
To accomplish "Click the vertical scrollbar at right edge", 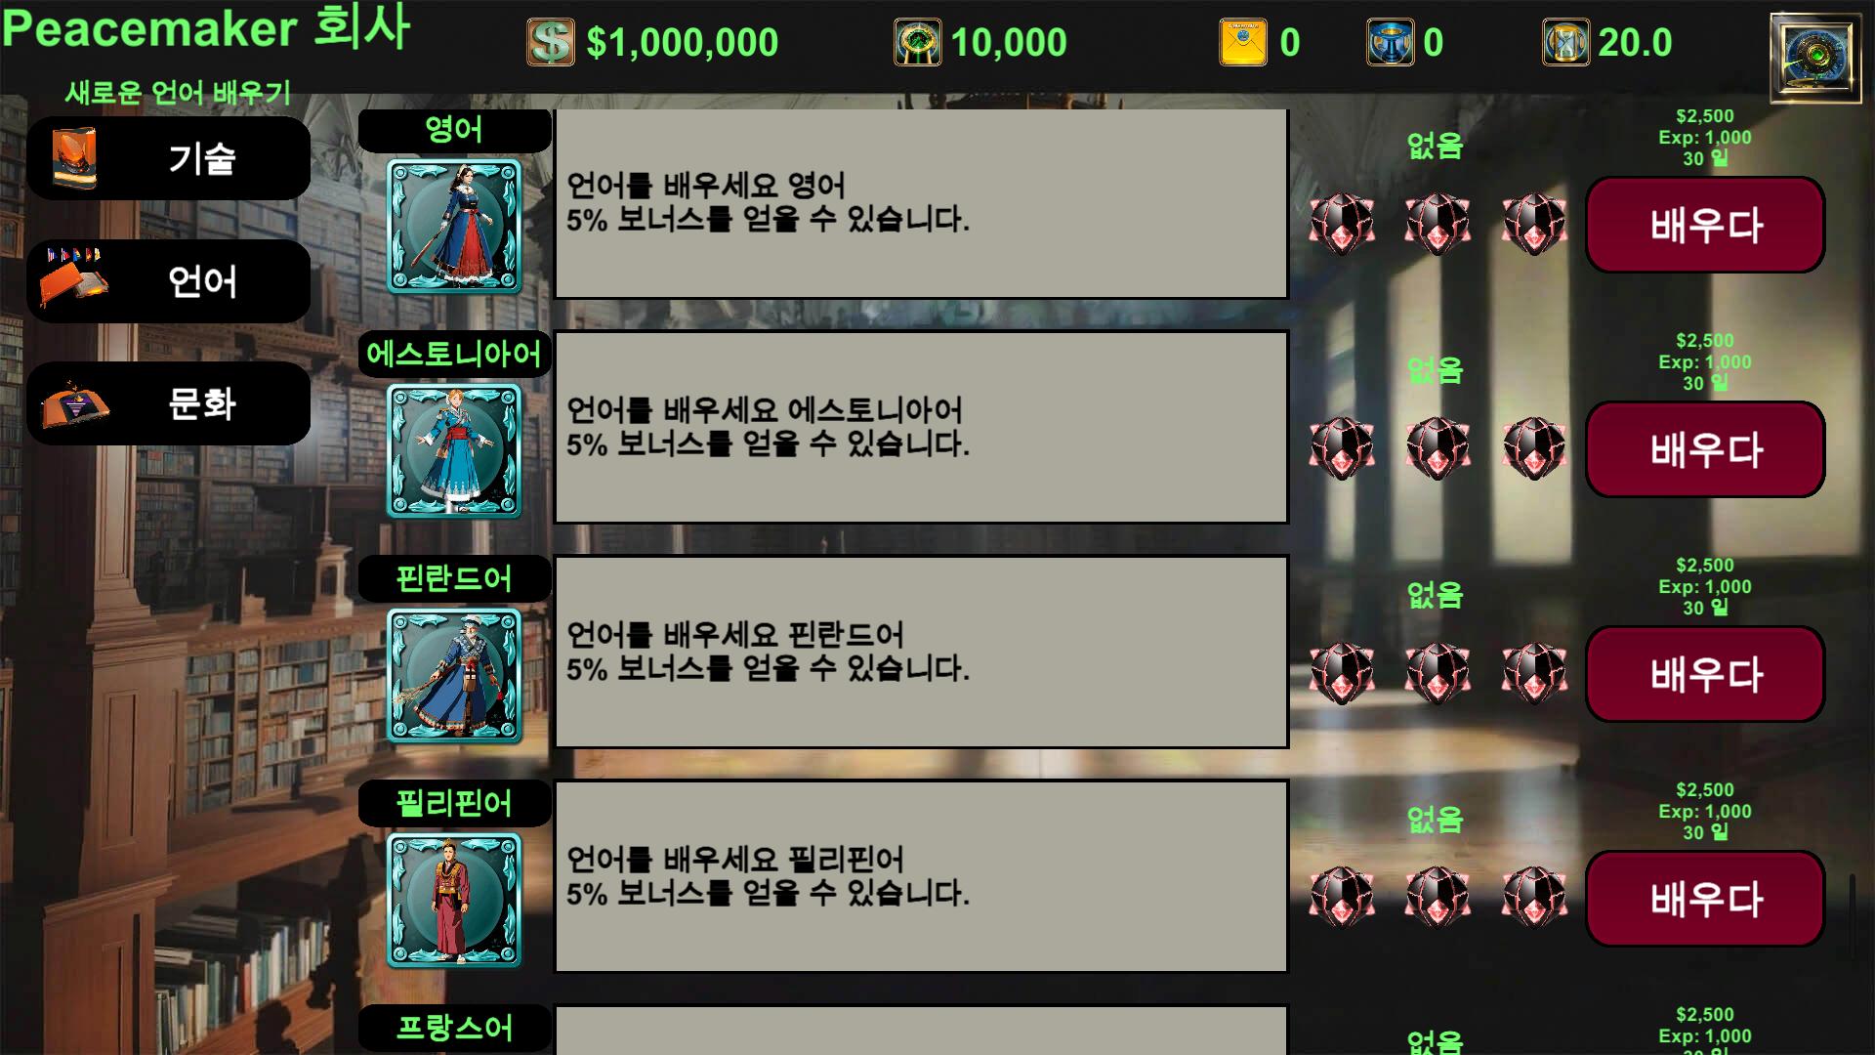I will [1853, 916].
